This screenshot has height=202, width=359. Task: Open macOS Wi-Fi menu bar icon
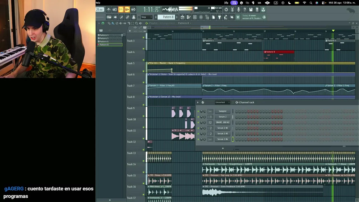(x=305, y=3)
